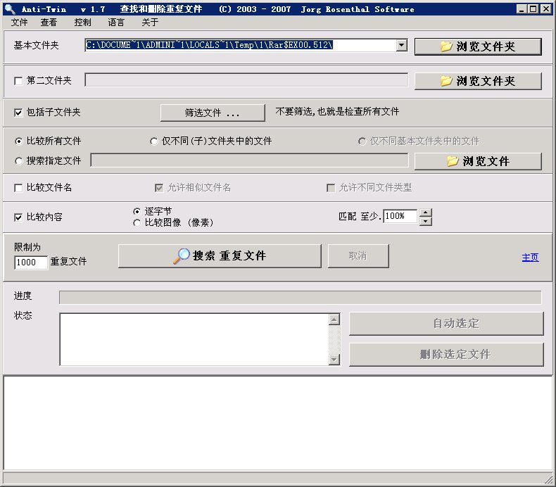Start search with 搜索 重复文件 button
Viewport: 556px width, 487px height.
pyautogui.click(x=220, y=255)
